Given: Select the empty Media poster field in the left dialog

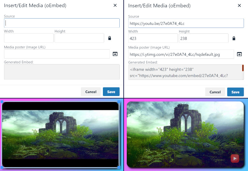Looking at the screenshot, I should tap(57, 54).
